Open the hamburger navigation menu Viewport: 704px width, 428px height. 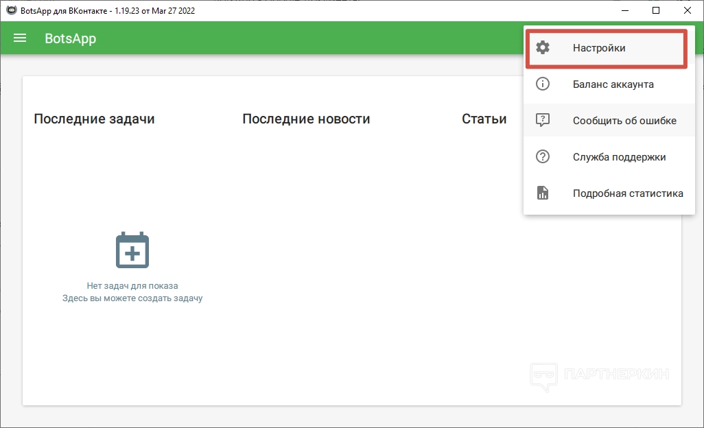(x=20, y=38)
